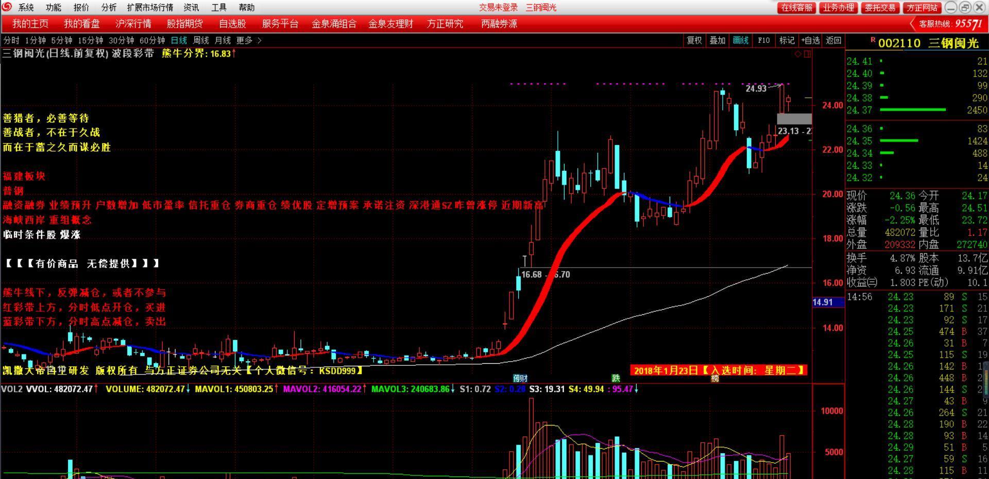
Task: Switch to 周线 weekly chart
Action: click(x=201, y=40)
